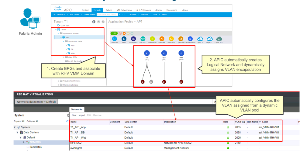Viewport: 303px width, 152px height.
Task: Click the Tenant Search input field
Action: (x=107, y=14)
